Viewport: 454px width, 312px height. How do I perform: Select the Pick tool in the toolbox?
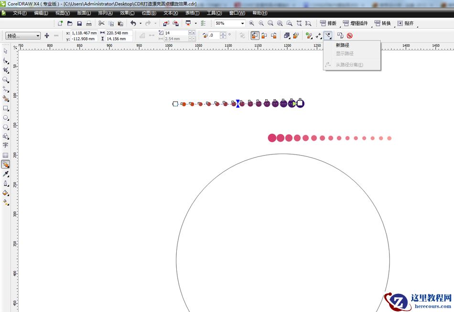pos(6,51)
